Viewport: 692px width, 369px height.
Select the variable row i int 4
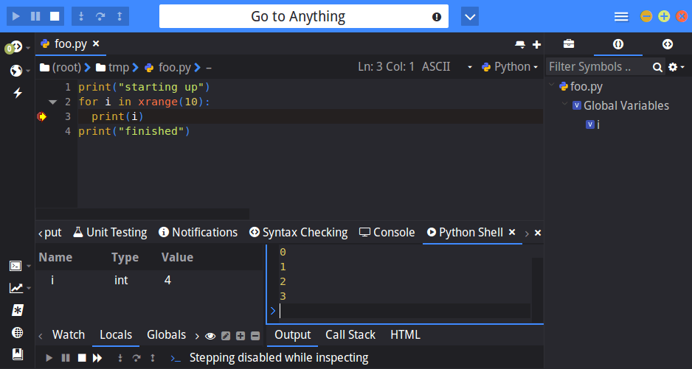(x=149, y=281)
